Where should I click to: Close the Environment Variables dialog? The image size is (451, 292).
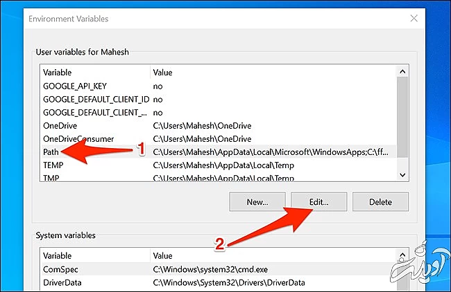[414, 19]
